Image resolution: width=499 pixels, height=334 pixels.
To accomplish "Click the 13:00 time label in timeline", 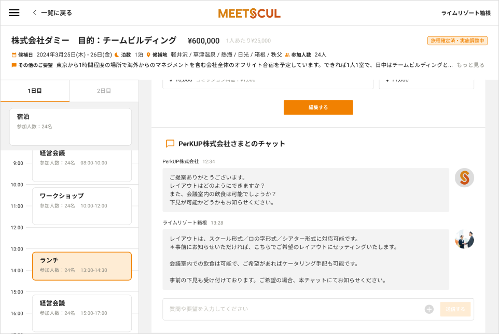I will [x=17, y=249].
